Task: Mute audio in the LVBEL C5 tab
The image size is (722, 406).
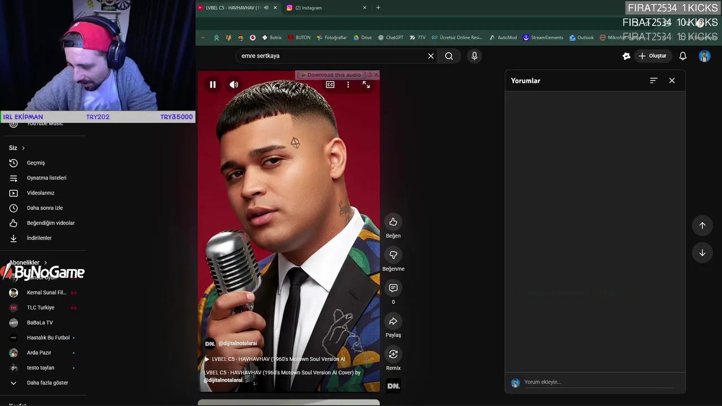Action: (x=266, y=7)
